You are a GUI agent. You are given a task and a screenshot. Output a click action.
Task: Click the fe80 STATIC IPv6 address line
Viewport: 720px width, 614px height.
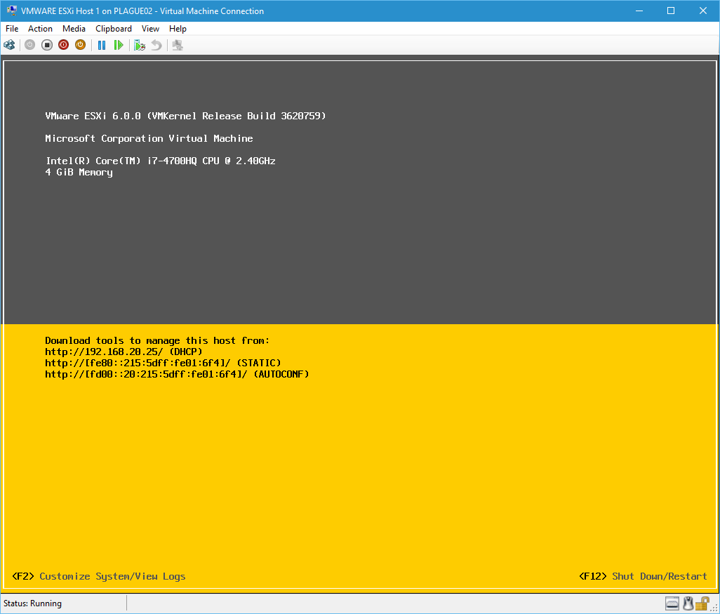click(x=163, y=363)
